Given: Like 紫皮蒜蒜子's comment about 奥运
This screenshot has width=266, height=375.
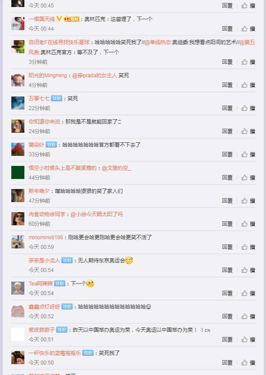Looking at the screenshot, I should (x=248, y=339).
